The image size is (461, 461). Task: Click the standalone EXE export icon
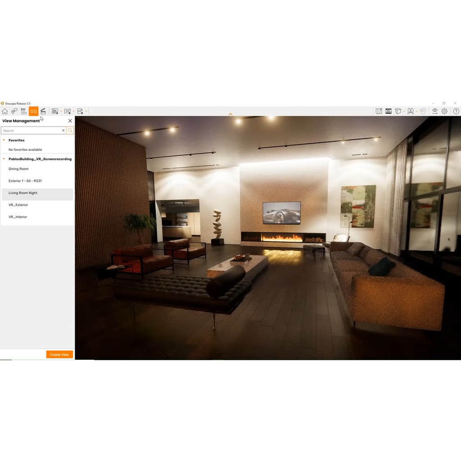tap(80, 111)
